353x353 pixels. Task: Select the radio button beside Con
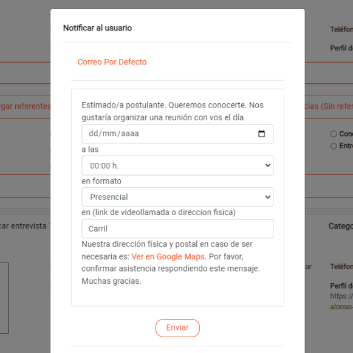click(x=334, y=134)
